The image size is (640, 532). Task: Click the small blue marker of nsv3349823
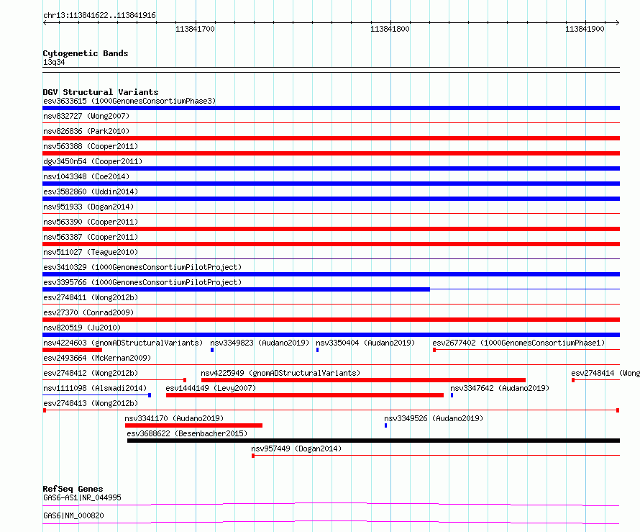212,350
